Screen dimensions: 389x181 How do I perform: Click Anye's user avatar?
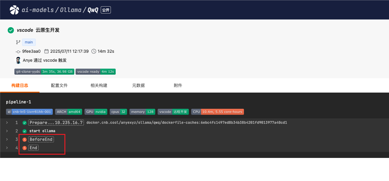pyautogui.click(x=18, y=60)
